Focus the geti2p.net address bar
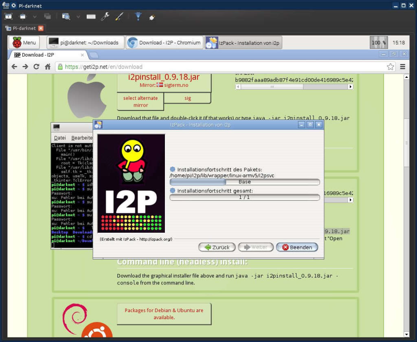The width and height of the screenshot is (417, 342). point(226,67)
